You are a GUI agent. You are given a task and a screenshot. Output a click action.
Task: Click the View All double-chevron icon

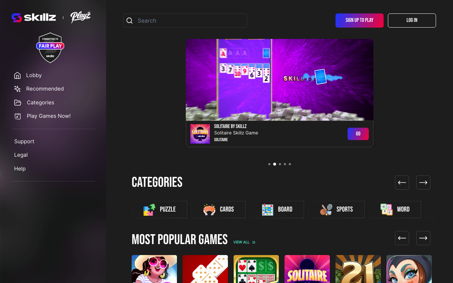point(254,242)
